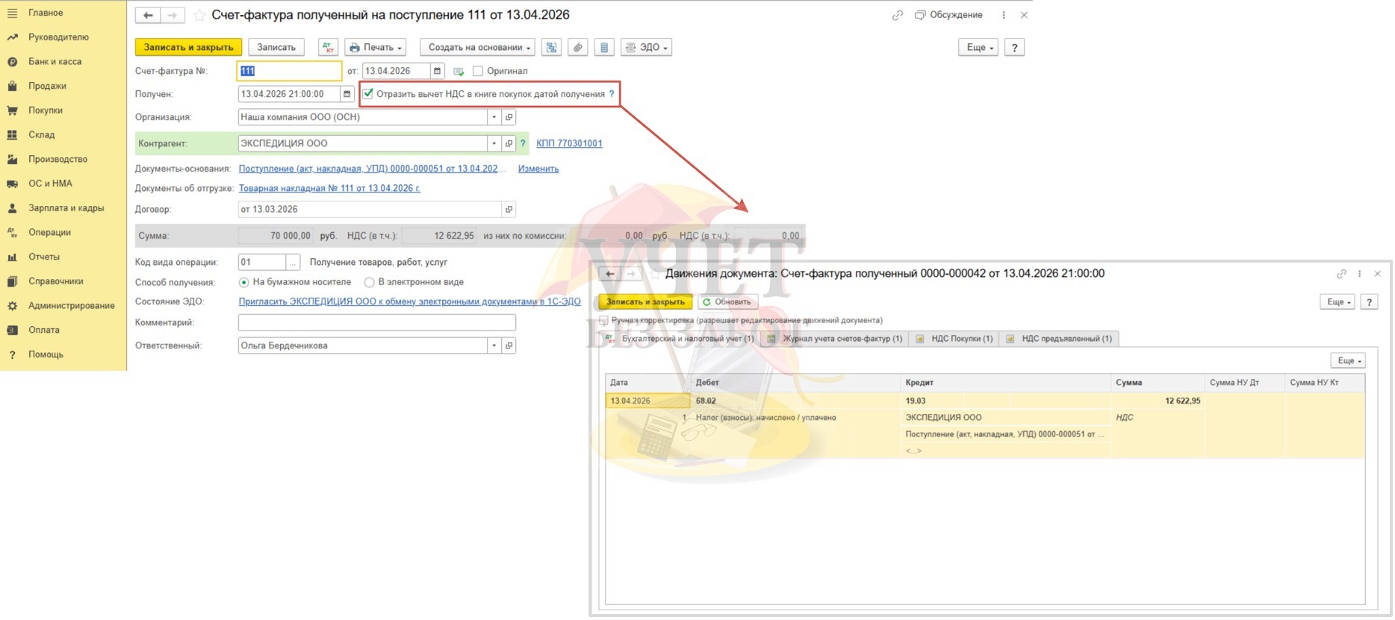Screen dimensions: 1395x620
Task: Open the Создать на основании dropdown
Action: (x=478, y=48)
